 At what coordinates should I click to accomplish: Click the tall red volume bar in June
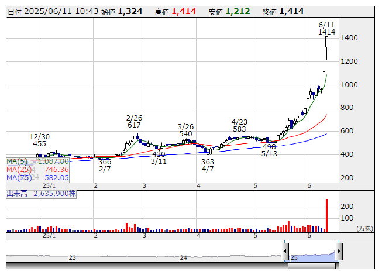tap(326, 215)
